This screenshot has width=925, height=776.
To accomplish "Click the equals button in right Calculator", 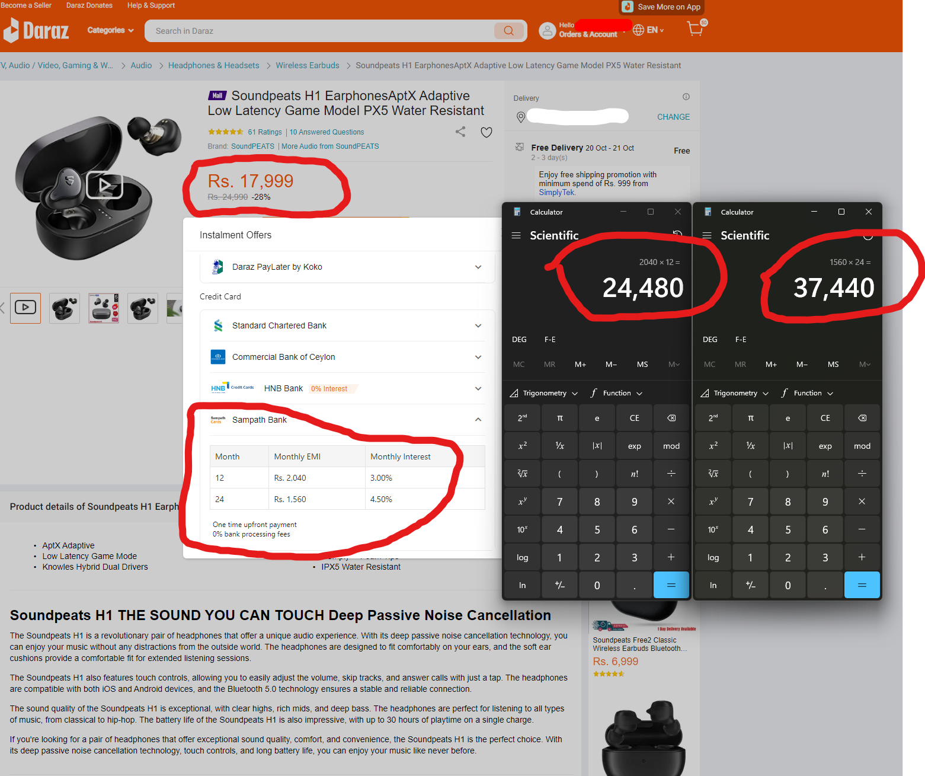I will [862, 585].
